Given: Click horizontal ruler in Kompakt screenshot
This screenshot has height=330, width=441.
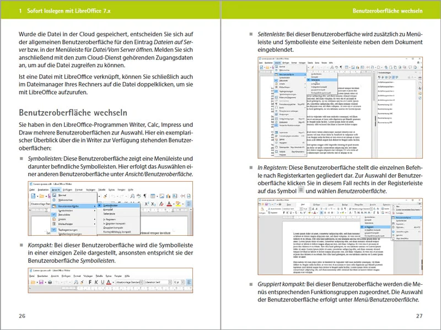Looking at the screenshot, I should coord(126,288).
